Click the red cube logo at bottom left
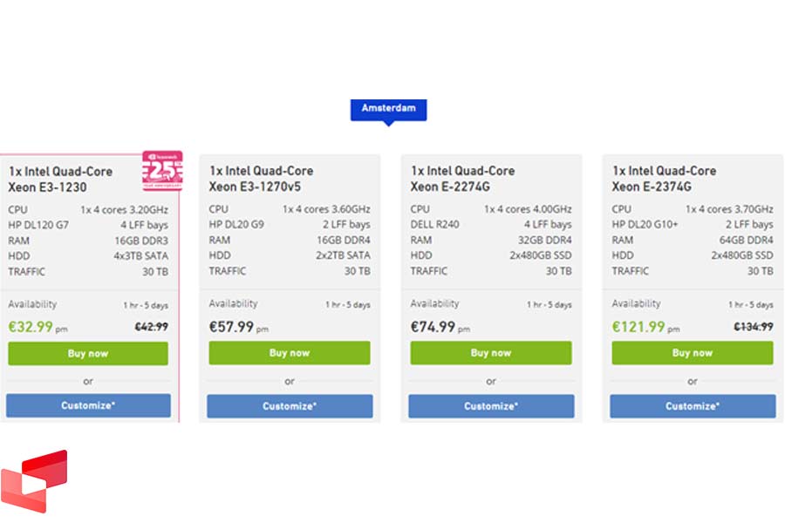 (34, 481)
